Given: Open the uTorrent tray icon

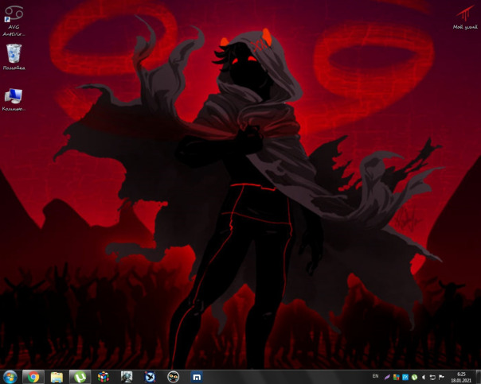Looking at the screenshot, I should (414, 378).
